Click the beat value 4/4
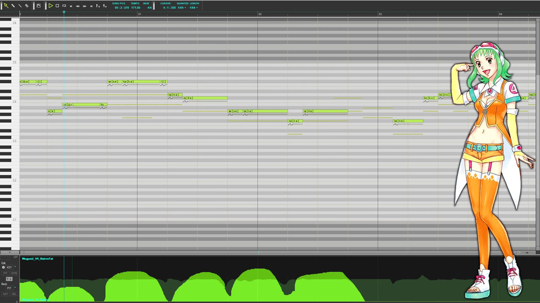Screen dimensions: 540x303 click(x=149, y=7)
